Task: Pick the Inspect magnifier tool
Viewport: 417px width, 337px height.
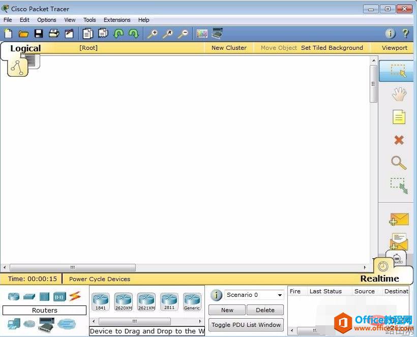Action: pos(399,163)
